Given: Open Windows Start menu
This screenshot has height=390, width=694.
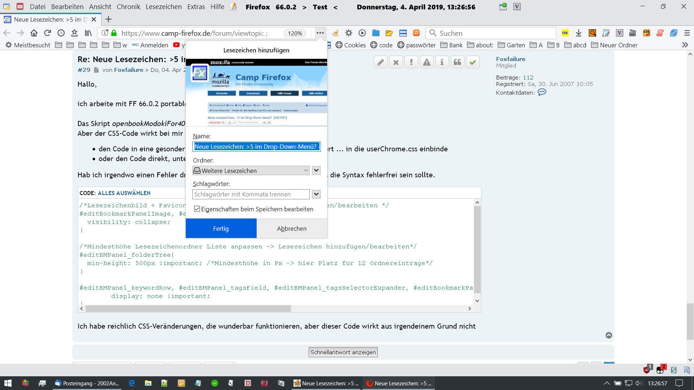Looking at the screenshot, I should (8, 383).
